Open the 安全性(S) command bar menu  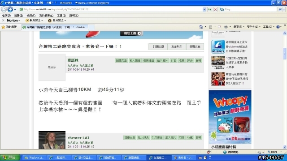(x=253, y=27)
